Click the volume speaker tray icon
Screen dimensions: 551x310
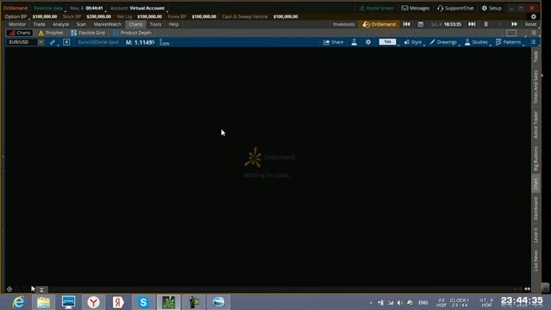coord(399,302)
